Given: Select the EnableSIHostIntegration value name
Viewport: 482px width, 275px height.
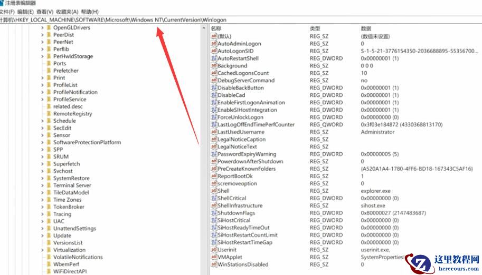Looking at the screenshot, I should (x=248, y=110).
